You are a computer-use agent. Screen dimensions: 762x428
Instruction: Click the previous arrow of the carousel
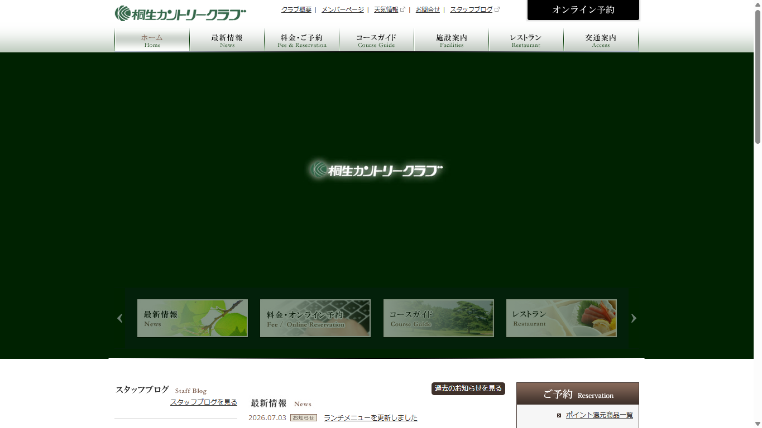[119, 318]
